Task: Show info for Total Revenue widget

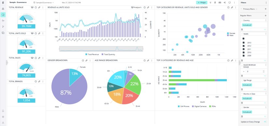Action: pos(36,7)
